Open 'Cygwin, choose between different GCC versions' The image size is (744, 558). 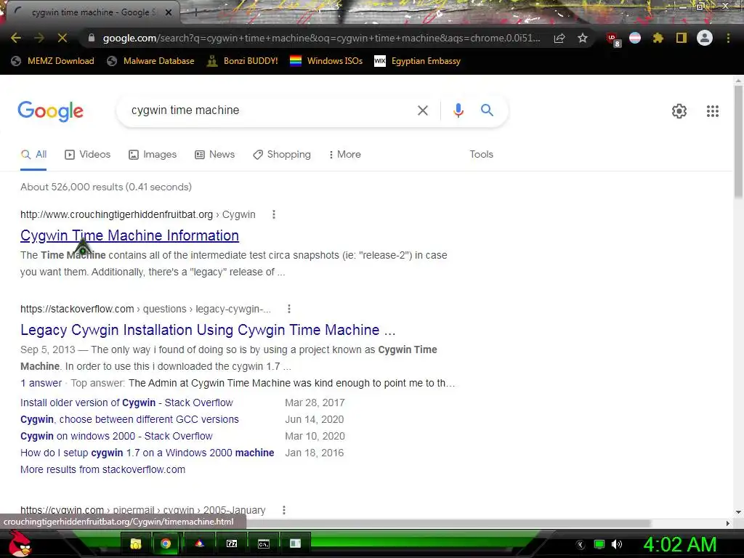point(129,419)
